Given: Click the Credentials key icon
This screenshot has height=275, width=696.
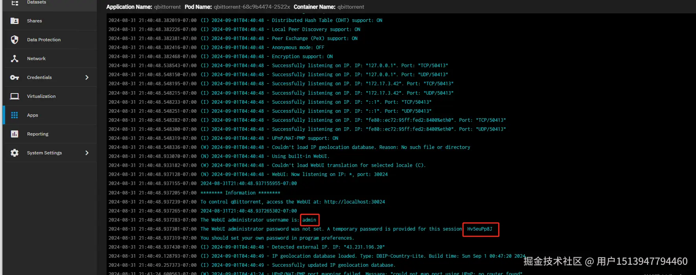Looking at the screenshot, I should coord(15,77).
